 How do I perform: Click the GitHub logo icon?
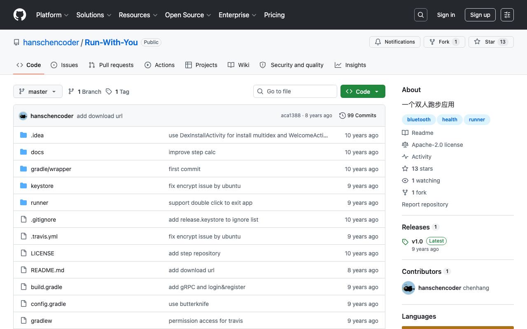(20, 15)
